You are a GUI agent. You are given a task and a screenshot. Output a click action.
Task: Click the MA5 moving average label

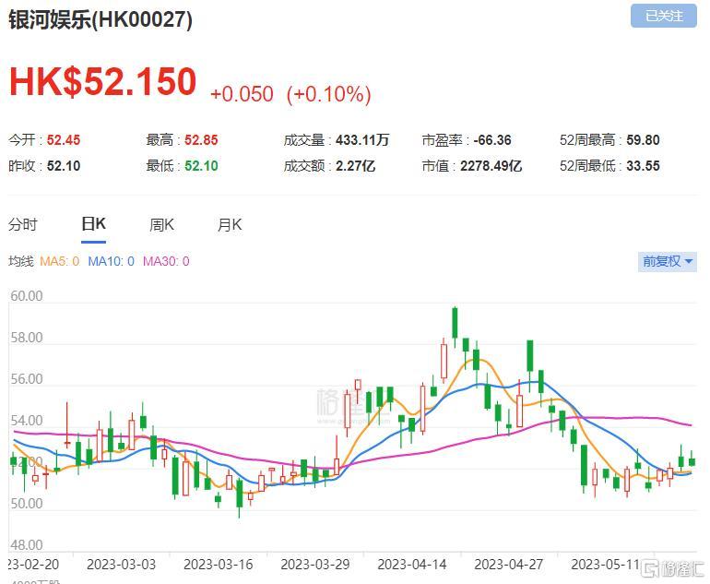60,261
